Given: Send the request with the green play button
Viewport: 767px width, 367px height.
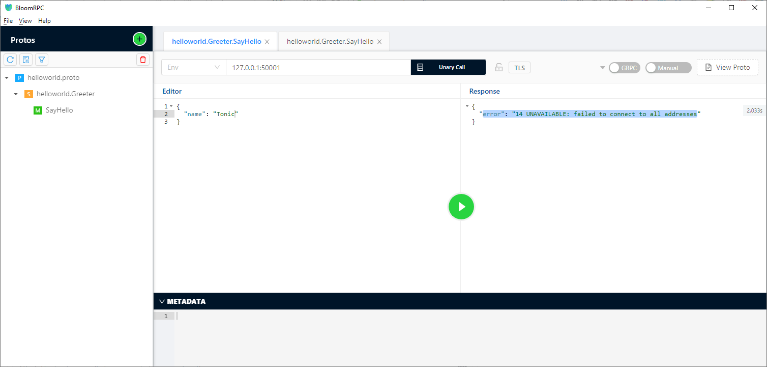Looking at the screenshot, I should 461,207.
